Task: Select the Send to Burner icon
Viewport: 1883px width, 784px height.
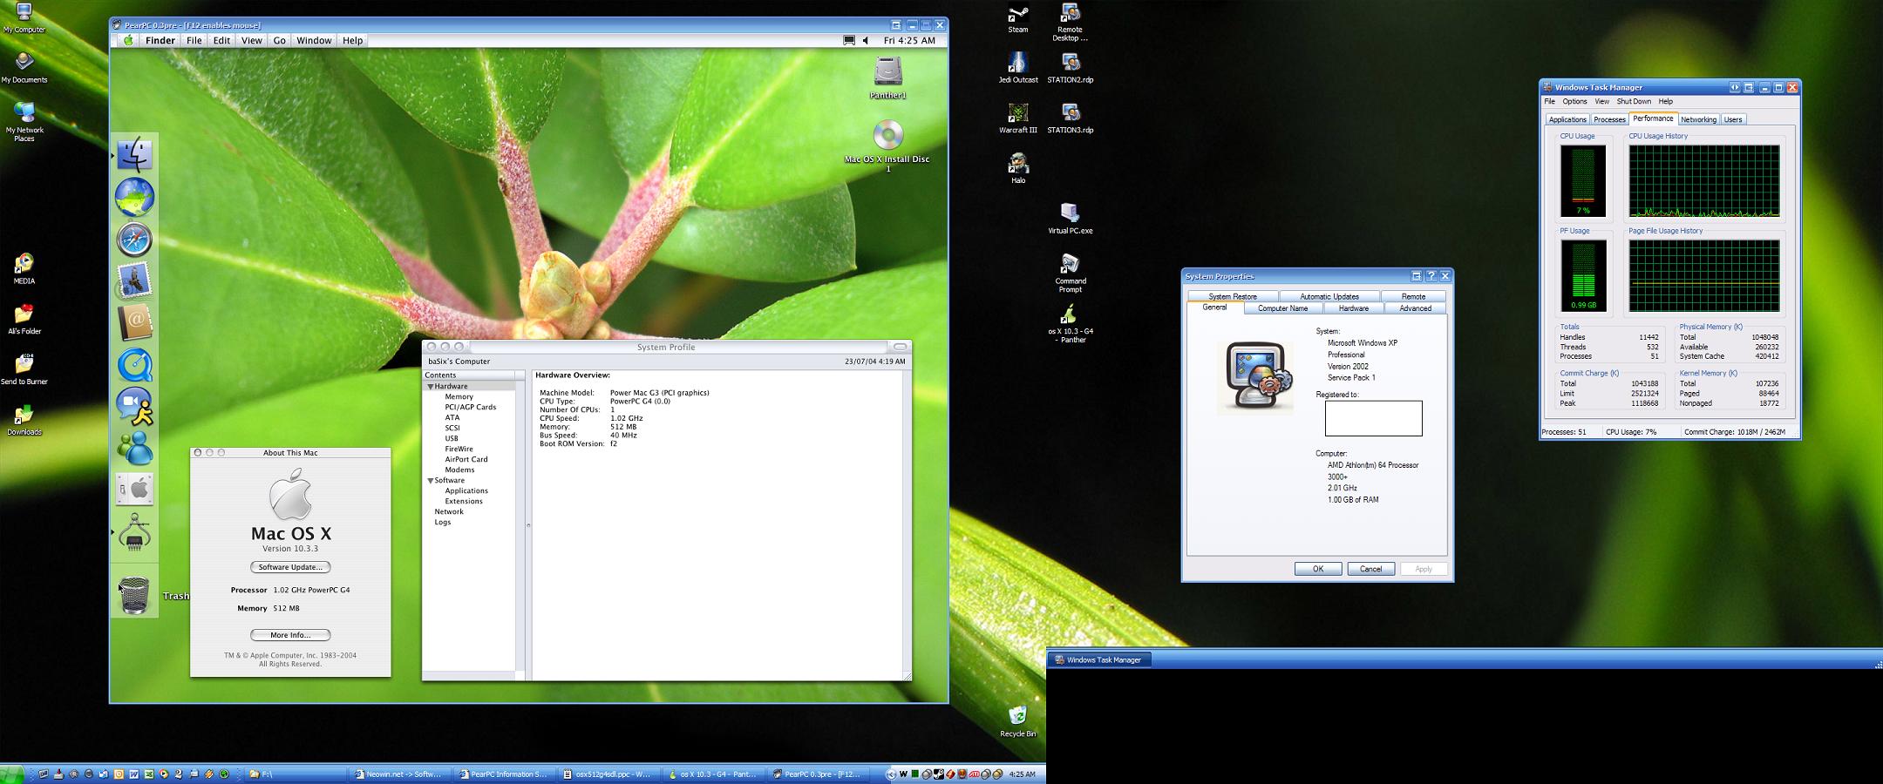Action: click(x=24, y=369)
